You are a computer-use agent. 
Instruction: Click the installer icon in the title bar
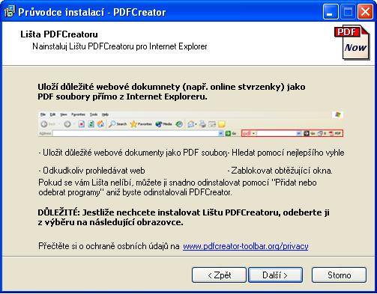(x=10, y=12)
